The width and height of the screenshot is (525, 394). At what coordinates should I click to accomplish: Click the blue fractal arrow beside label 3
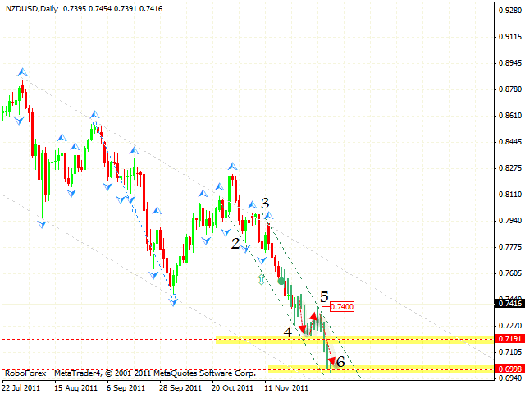tap(253, 204)
